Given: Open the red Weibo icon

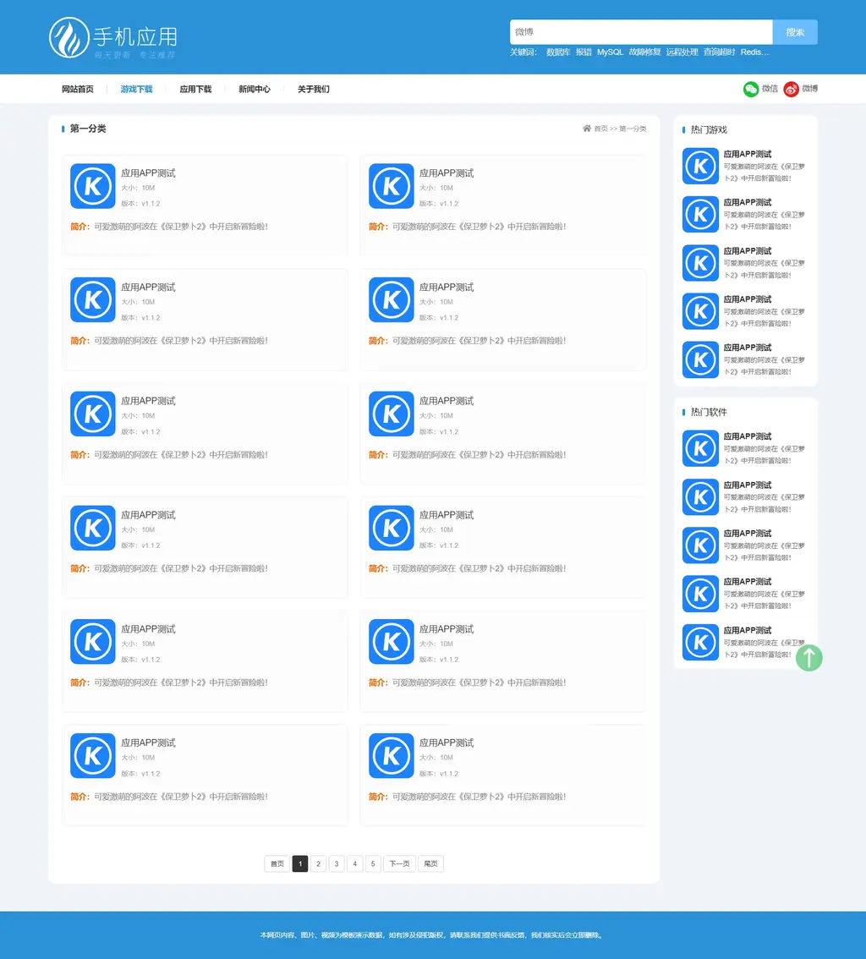Looking at the screenshot, I should [x=791, y=89].
